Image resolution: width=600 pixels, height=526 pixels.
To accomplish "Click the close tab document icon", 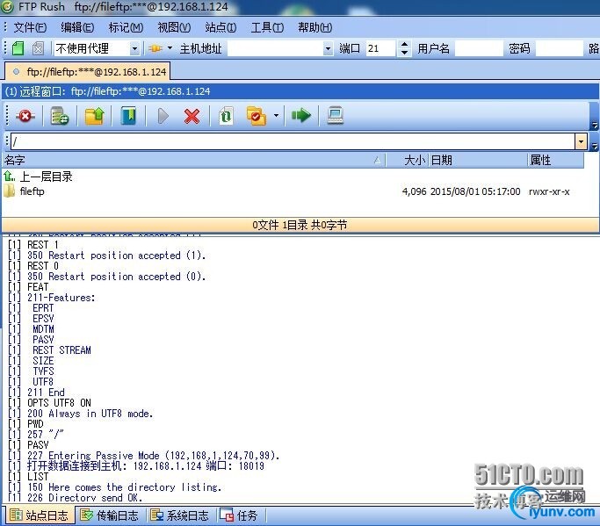I will click(38, 48).
